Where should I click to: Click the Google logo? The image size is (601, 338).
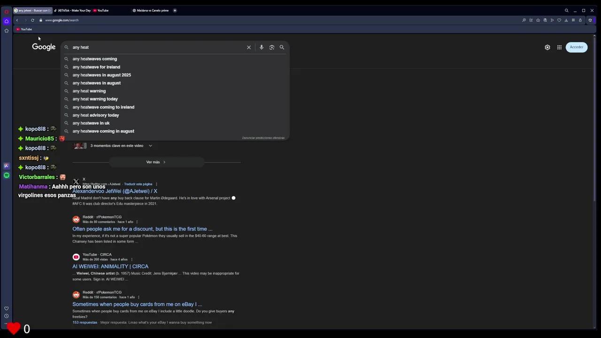click(44, 47)
